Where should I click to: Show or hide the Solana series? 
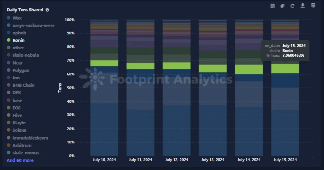click(20, 130)
